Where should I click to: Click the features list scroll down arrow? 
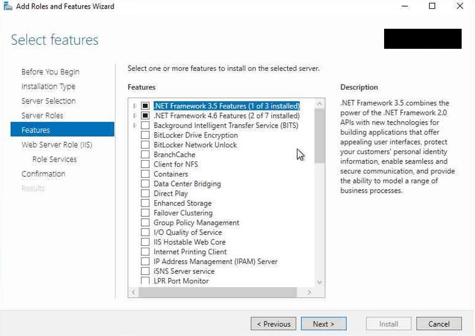319,283
